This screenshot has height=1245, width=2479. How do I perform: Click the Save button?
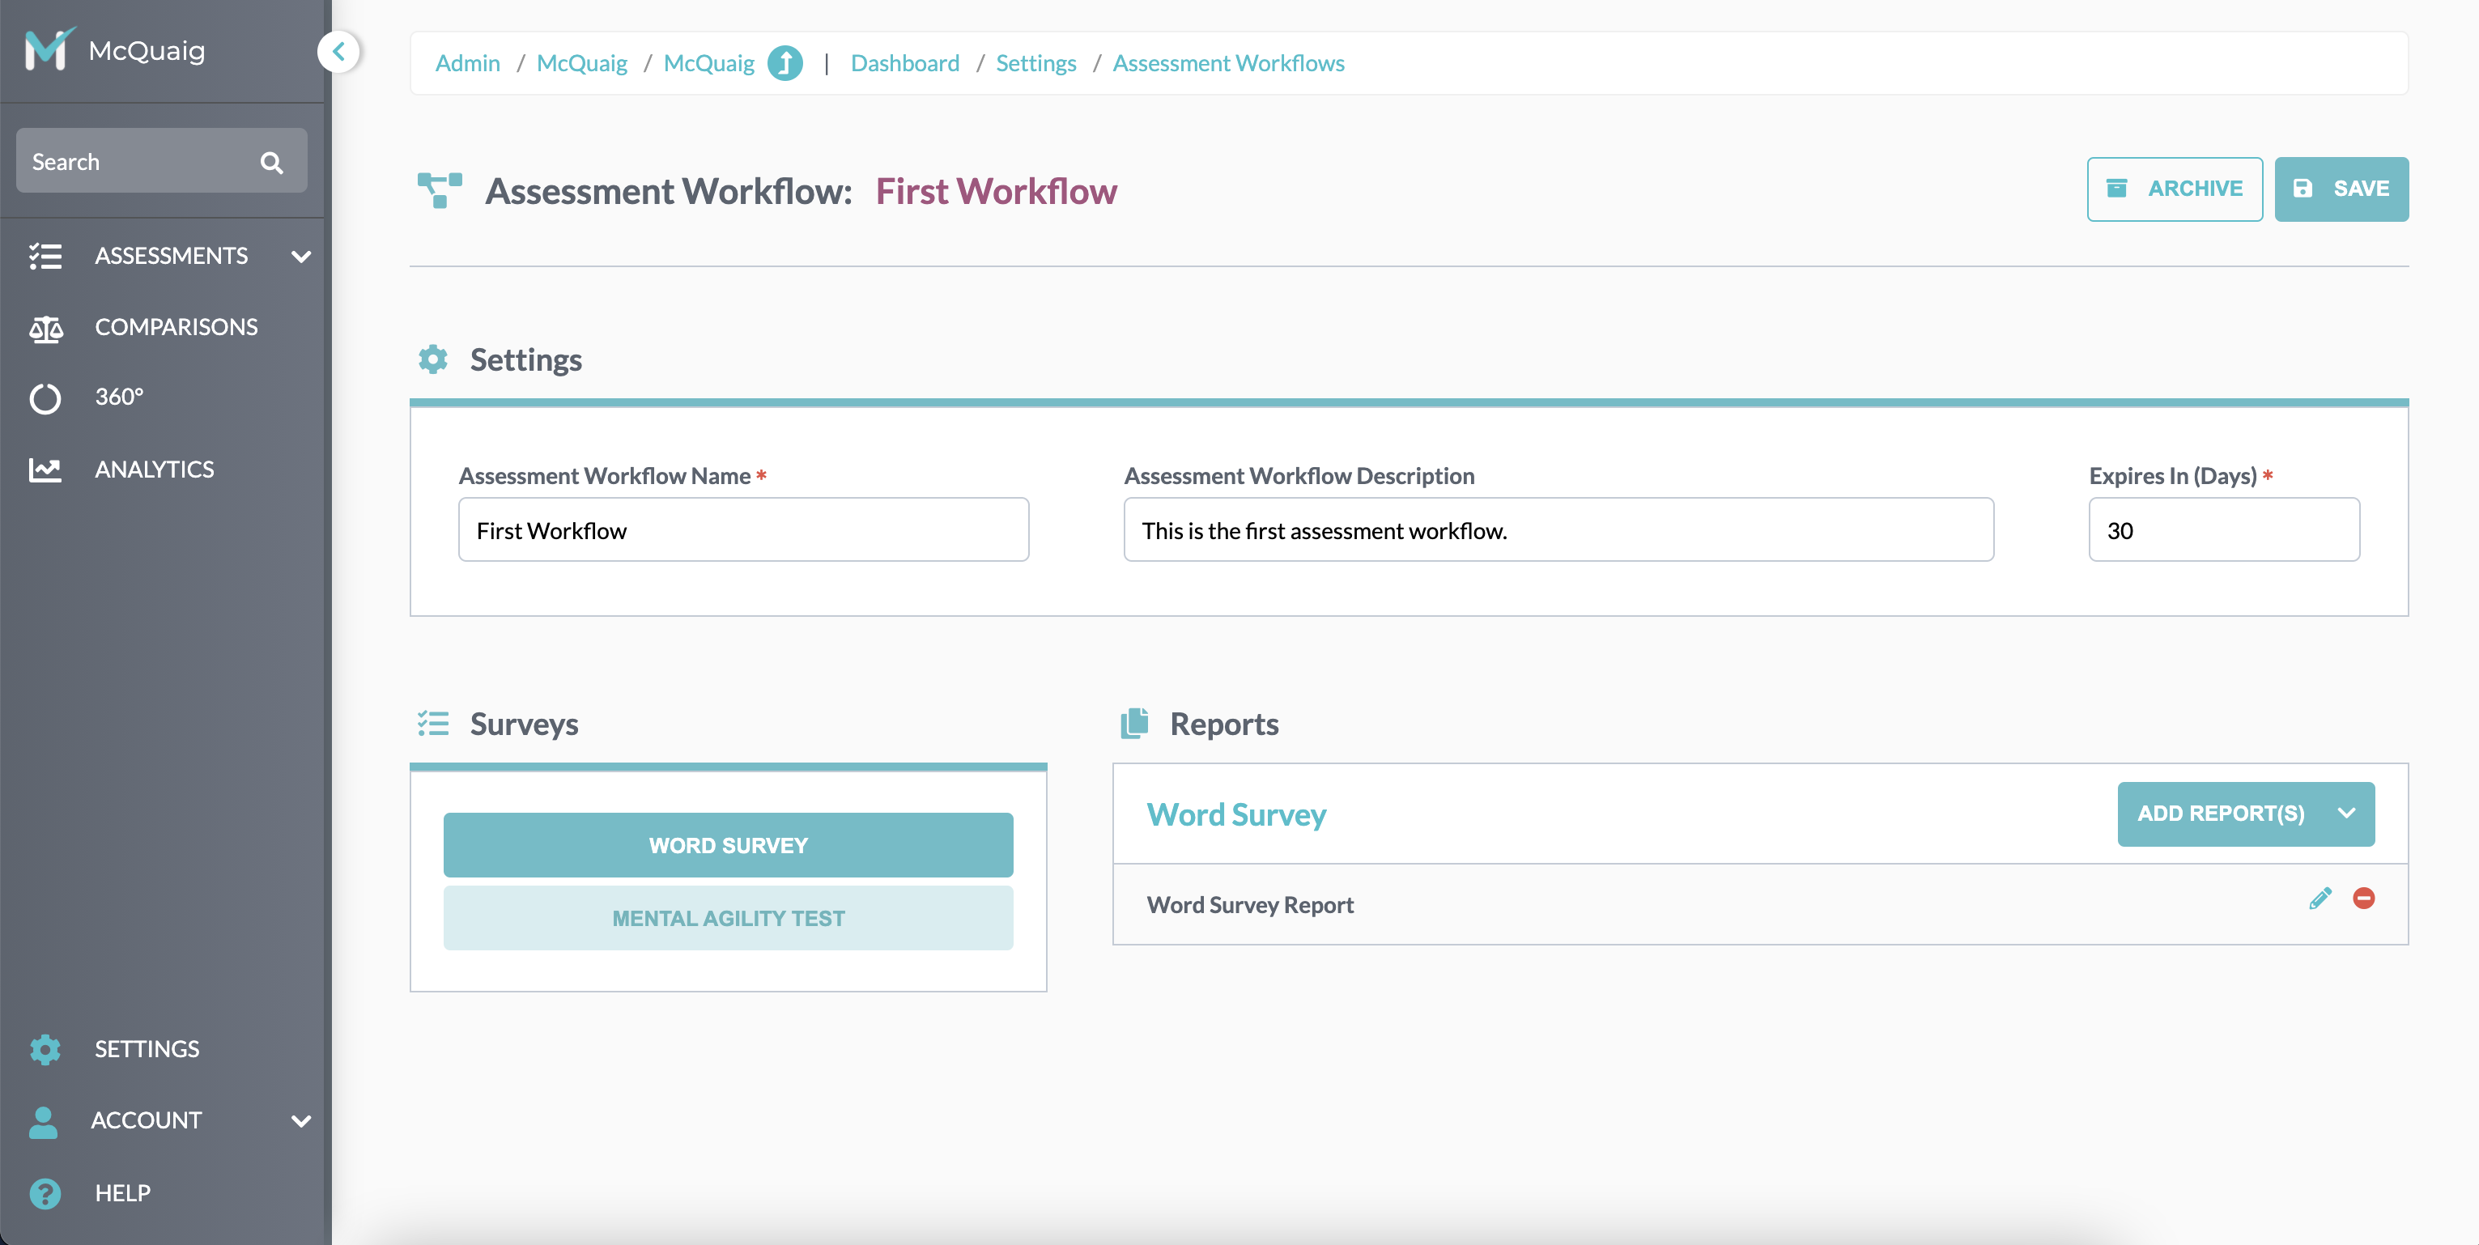click(x=2341, y=189)
